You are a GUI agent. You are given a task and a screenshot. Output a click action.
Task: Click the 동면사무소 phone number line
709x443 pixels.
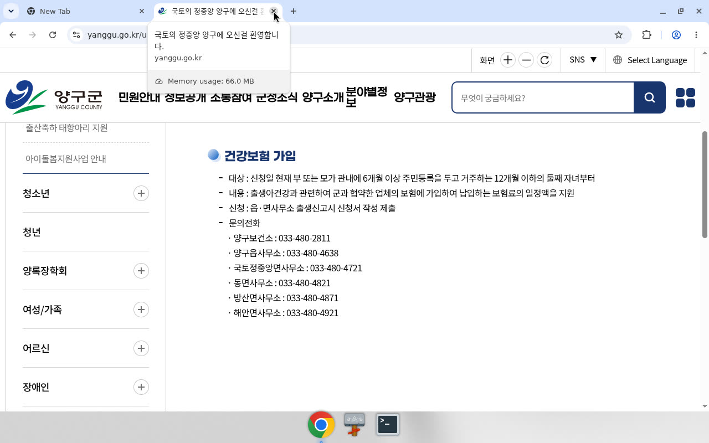[x=279, y=283]
